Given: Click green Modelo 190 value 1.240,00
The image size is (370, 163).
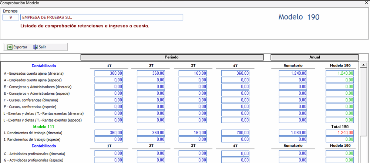Looking at the screenshot, I should (x=340, y=74).
